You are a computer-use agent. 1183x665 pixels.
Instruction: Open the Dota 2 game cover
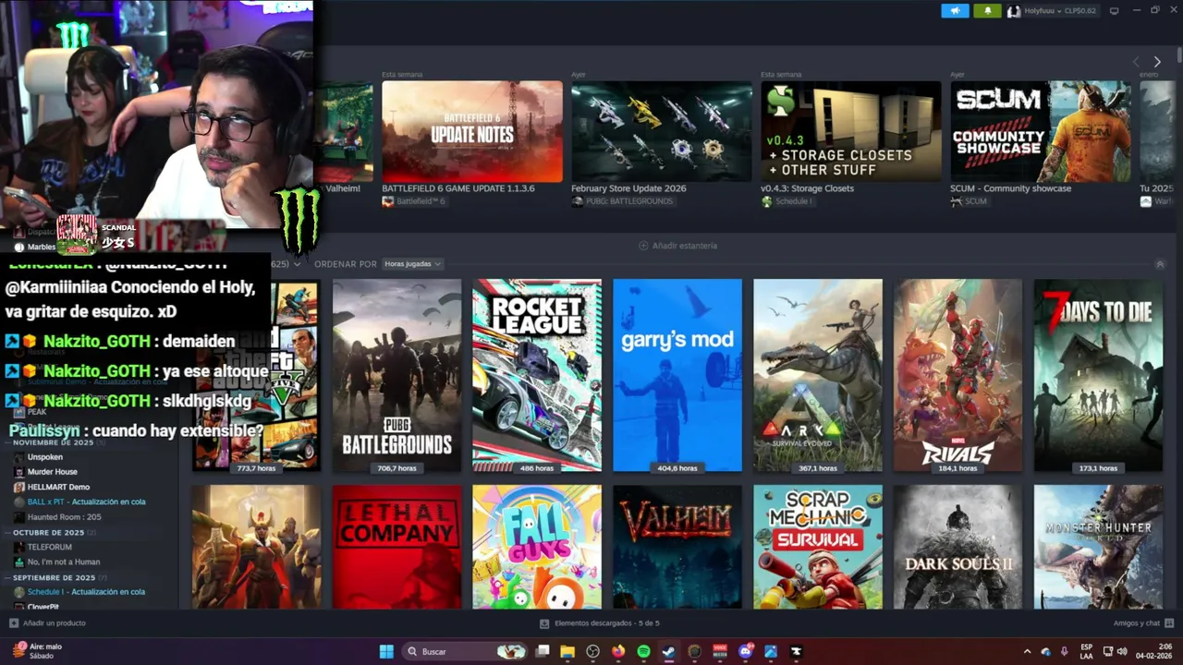tap(256, 547)
